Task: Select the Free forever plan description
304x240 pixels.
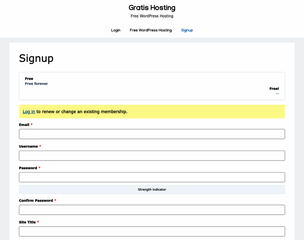Action: (x=36, y=84)
